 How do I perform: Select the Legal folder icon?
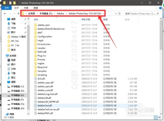tap(35, 40)
